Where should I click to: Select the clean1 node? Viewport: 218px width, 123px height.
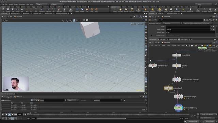pyautogui.click(x=177, y=66)
